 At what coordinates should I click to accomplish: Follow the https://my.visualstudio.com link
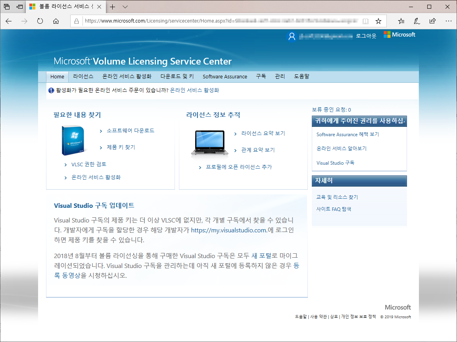tap(229, 230)
